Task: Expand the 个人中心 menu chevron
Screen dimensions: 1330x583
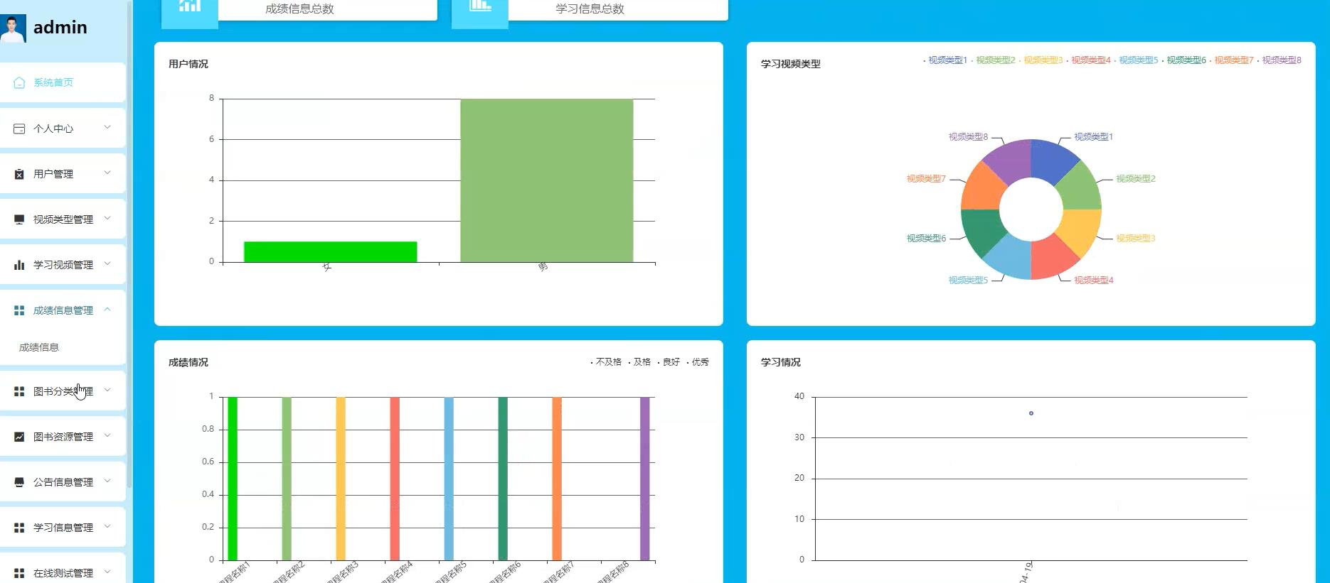Action: click(107, 128)
